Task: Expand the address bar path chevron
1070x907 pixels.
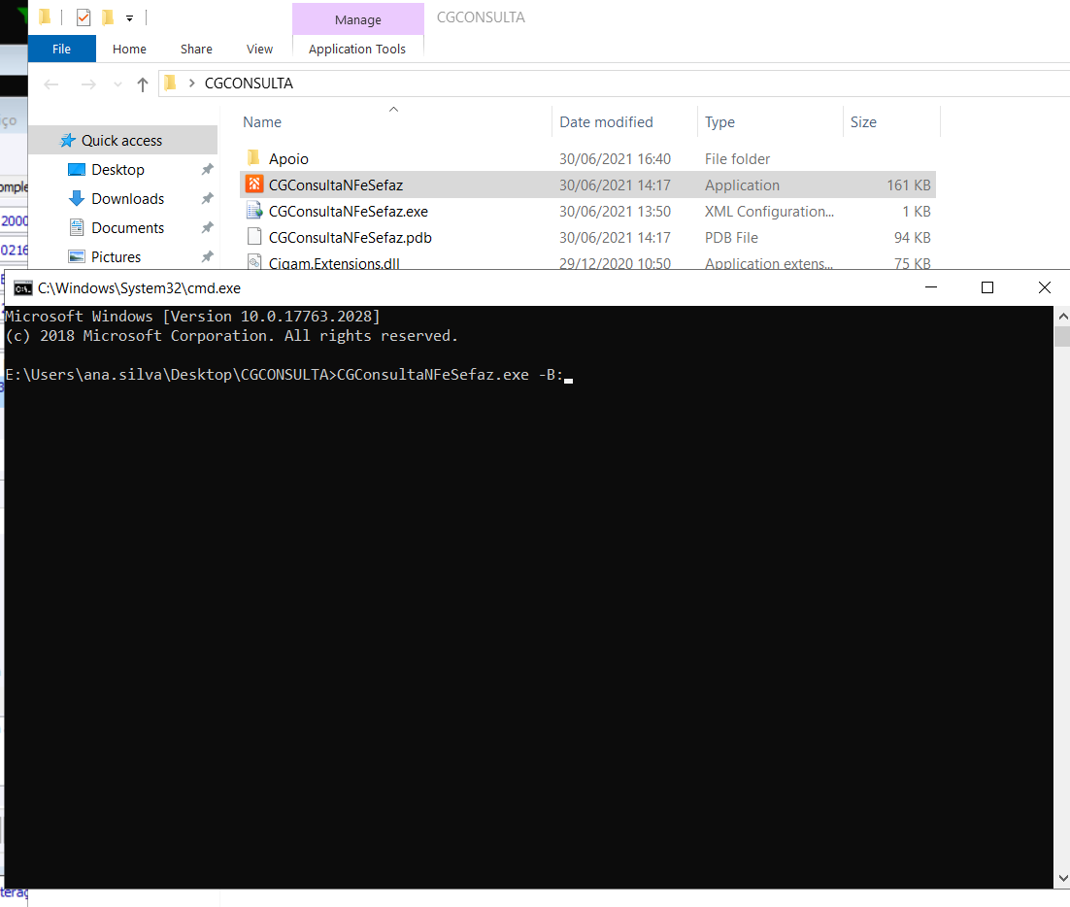Action: (x=191, y=84)
